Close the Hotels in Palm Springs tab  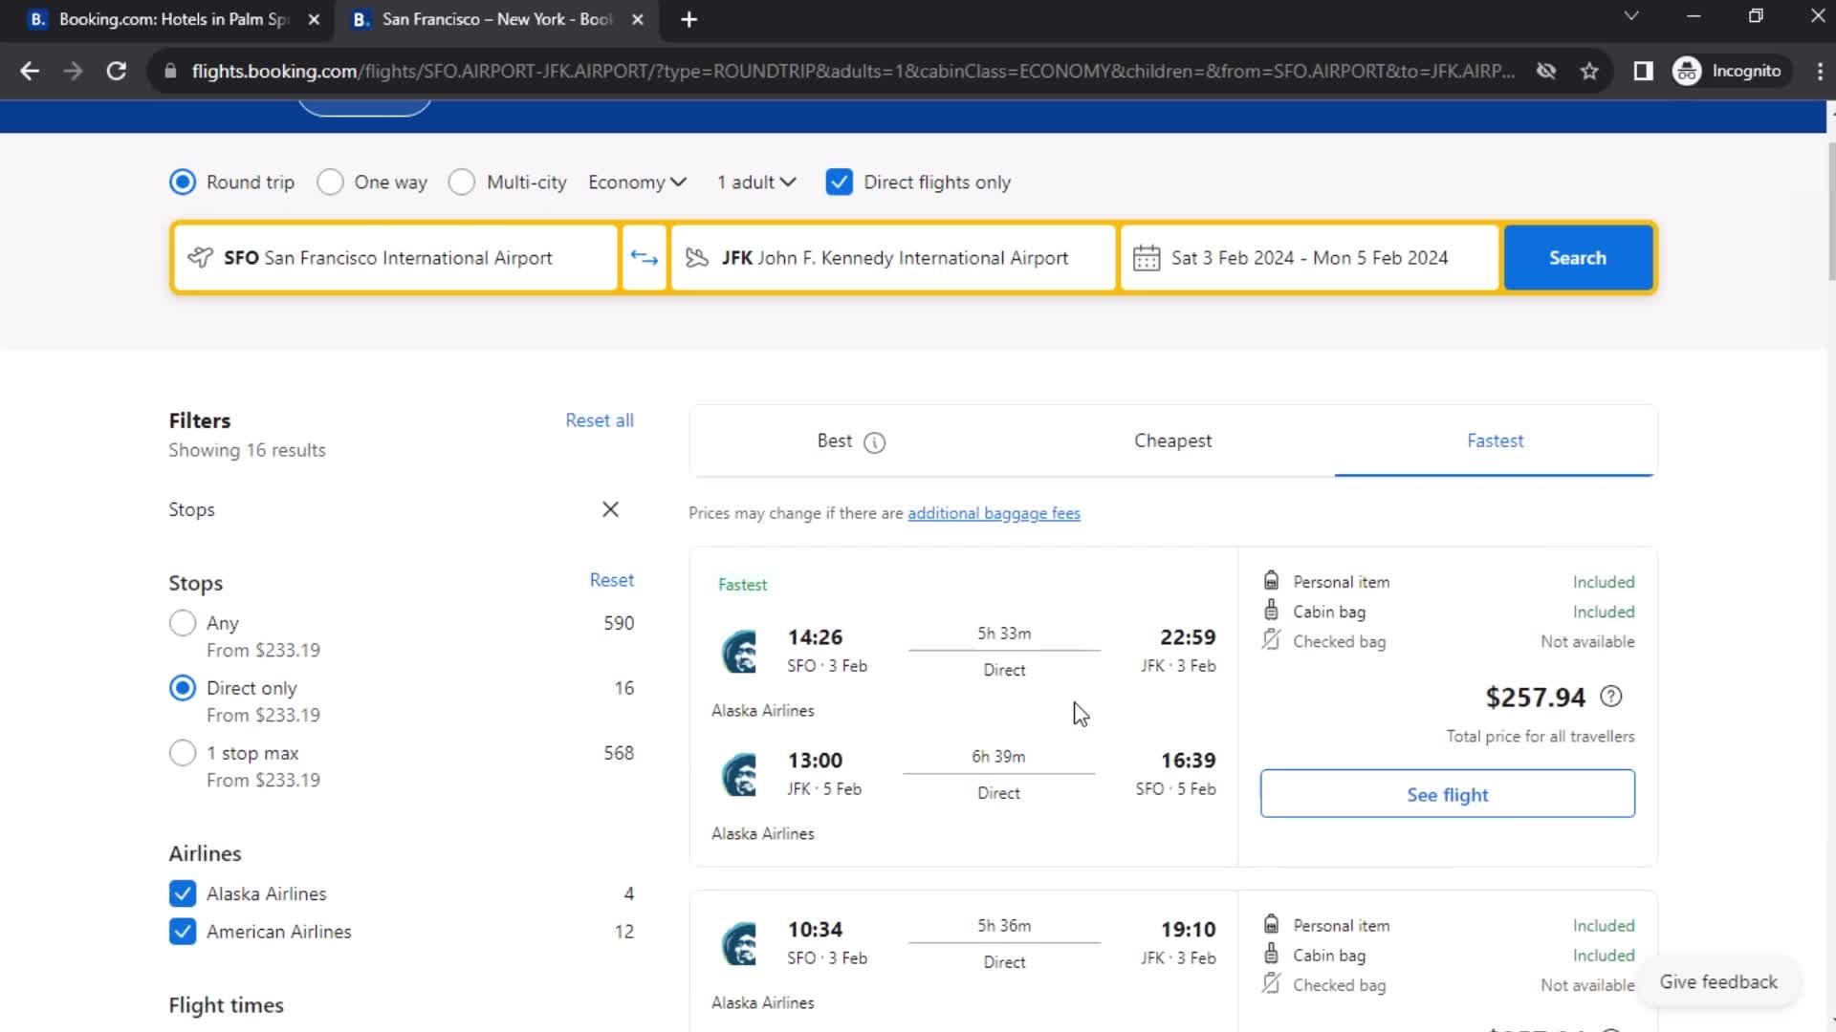(x=314, y=19)
